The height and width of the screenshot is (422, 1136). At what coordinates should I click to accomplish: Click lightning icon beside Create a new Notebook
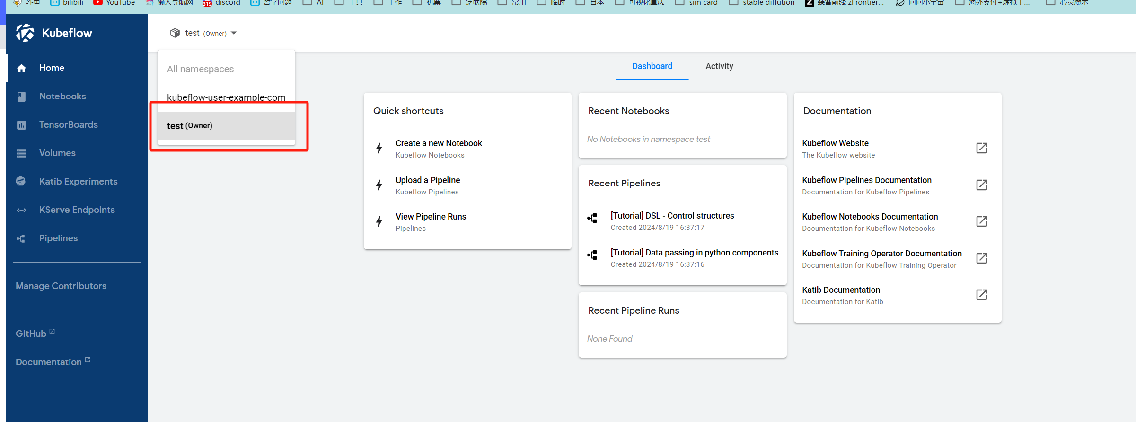point(379,148)
